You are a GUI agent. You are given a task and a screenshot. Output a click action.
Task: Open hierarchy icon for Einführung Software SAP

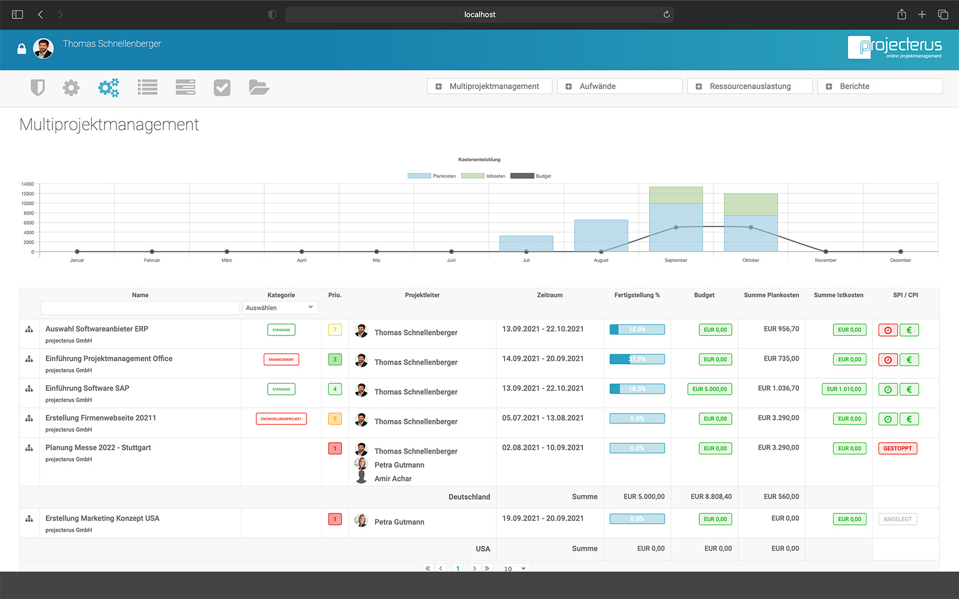click(29, 388)
